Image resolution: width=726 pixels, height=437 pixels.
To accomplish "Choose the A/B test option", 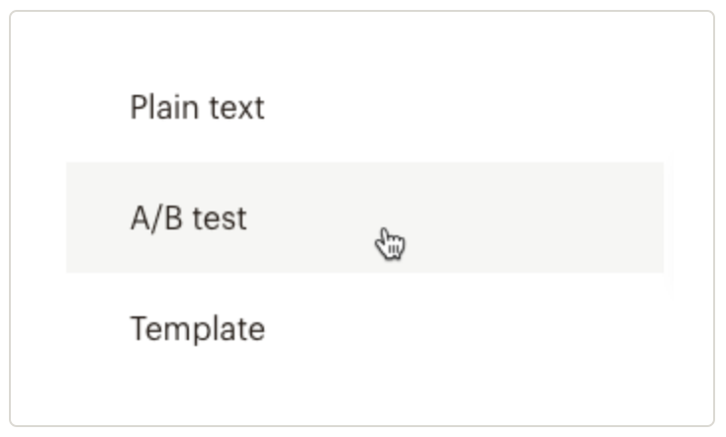I will pos(188,218).
